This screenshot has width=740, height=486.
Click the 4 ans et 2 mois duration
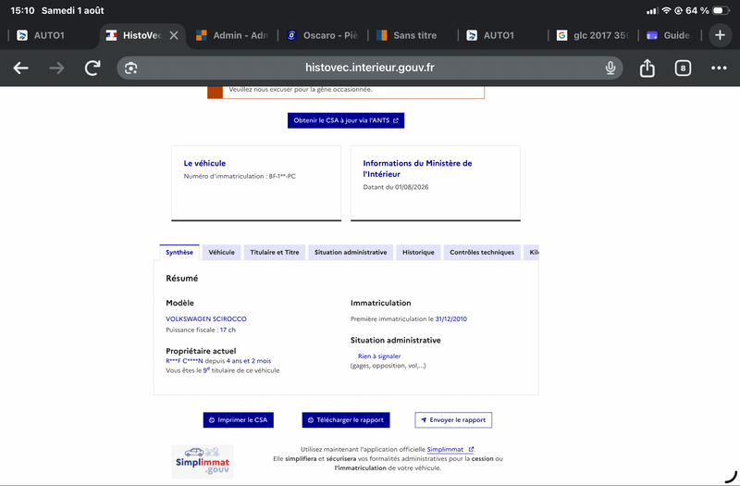pyautogui.click(x=249, y=361)
